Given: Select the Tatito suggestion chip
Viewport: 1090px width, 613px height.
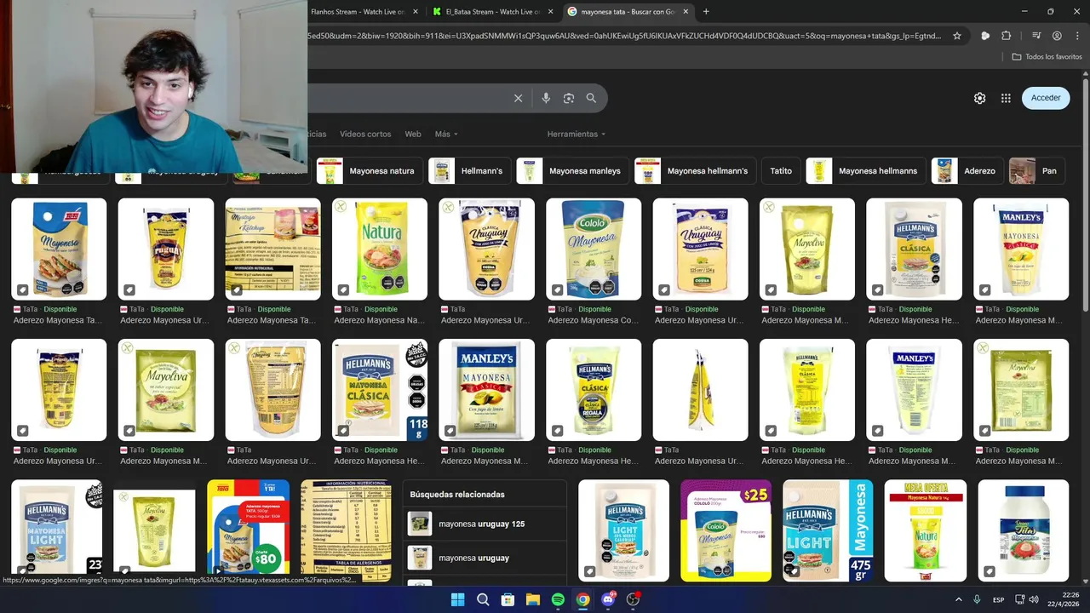Looking at the screenshot, I should coord(781,171).
